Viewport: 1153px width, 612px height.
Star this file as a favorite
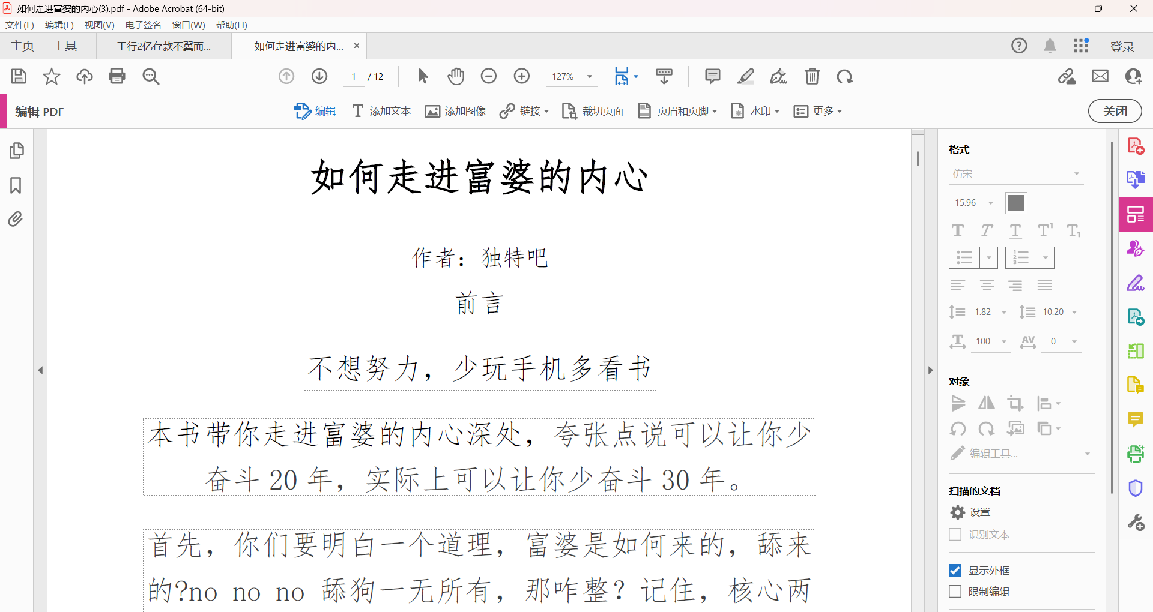pos(52,76)
